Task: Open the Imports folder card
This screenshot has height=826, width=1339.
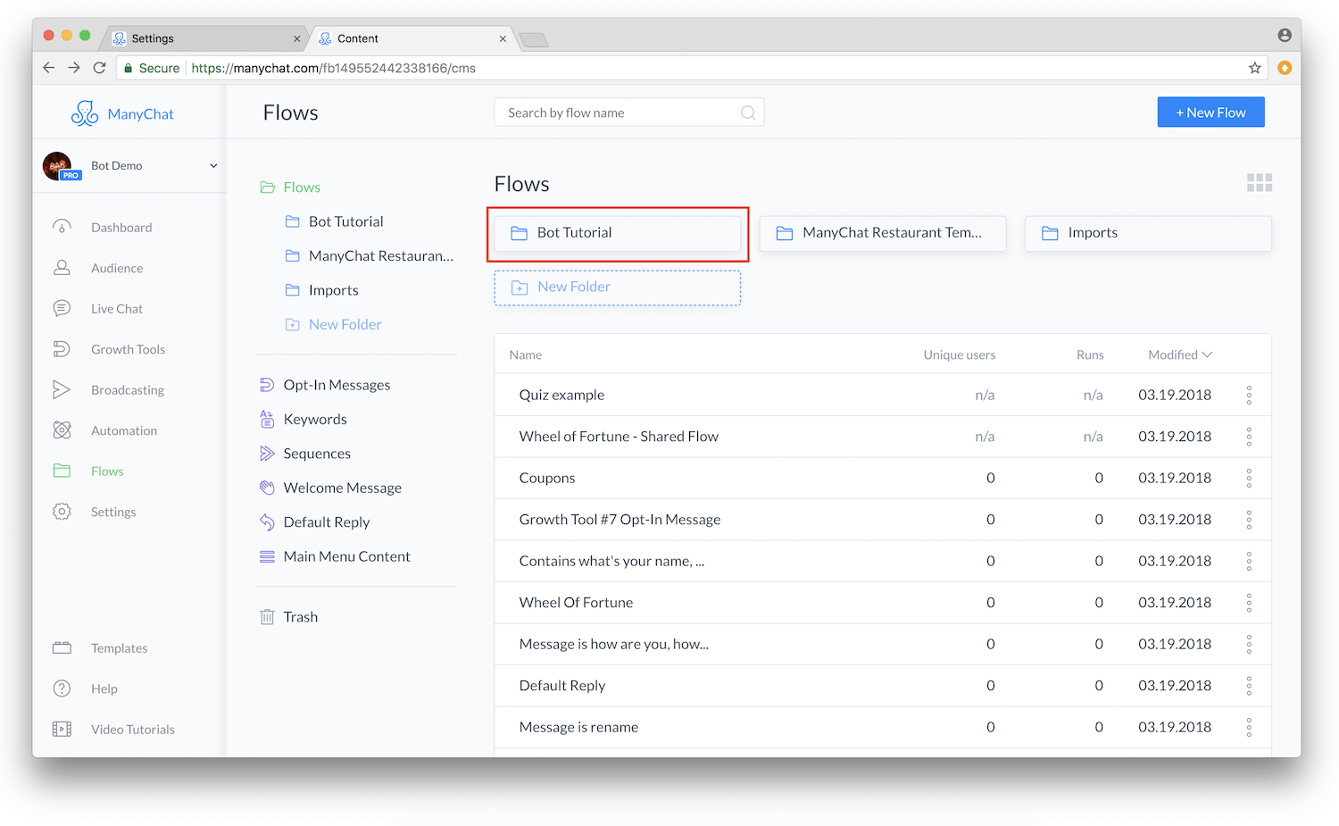Action: click(1148, 233)
